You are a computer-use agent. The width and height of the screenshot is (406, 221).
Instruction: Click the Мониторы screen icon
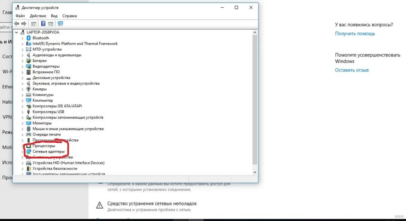[29, 123]
